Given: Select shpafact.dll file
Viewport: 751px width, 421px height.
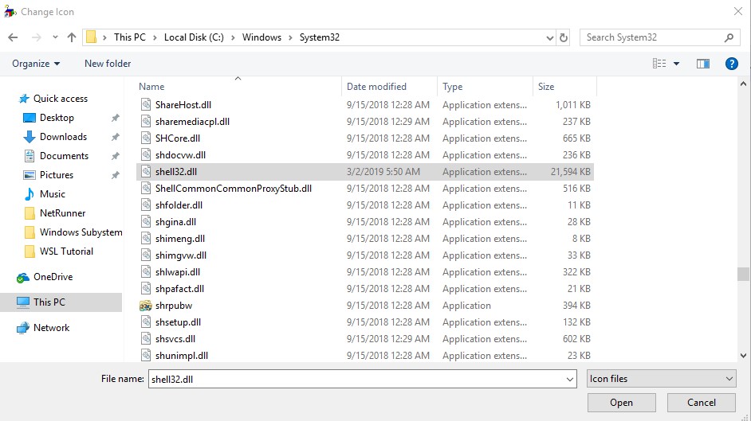Looking at the screenshot, I should (179, 289).
